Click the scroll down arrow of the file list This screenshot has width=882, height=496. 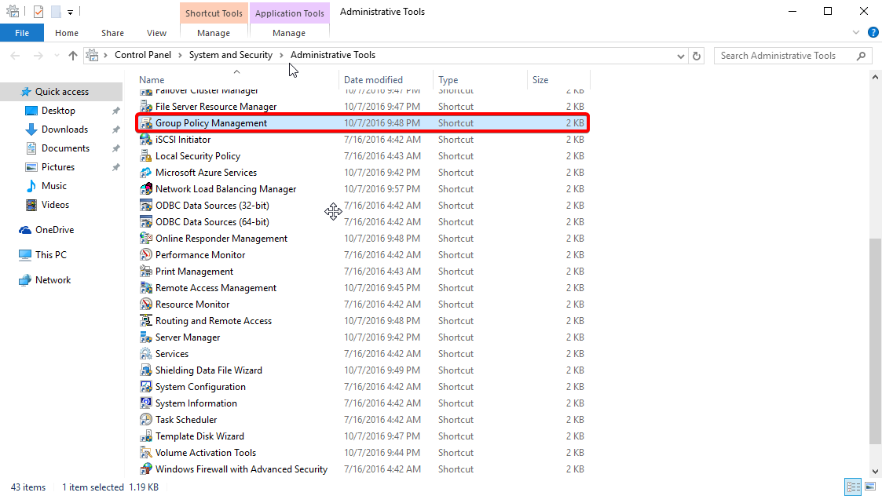[875, 472]
